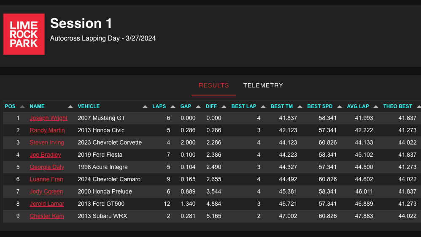Image resolution: width=421 pixels, height=237 pixels.
Task: View Steven Irving's driver details
Action: [48, 143]
